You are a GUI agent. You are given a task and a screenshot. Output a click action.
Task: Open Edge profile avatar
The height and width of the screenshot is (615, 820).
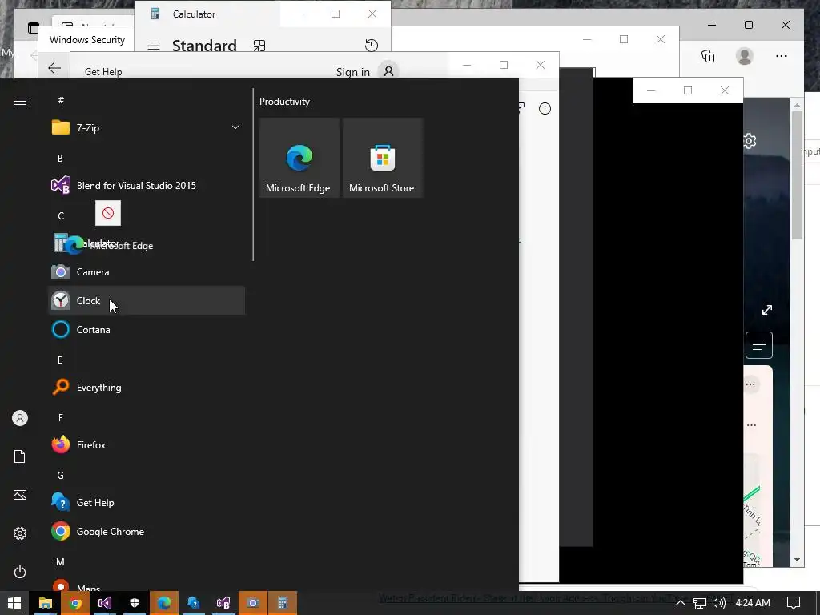tap(745, 56)
